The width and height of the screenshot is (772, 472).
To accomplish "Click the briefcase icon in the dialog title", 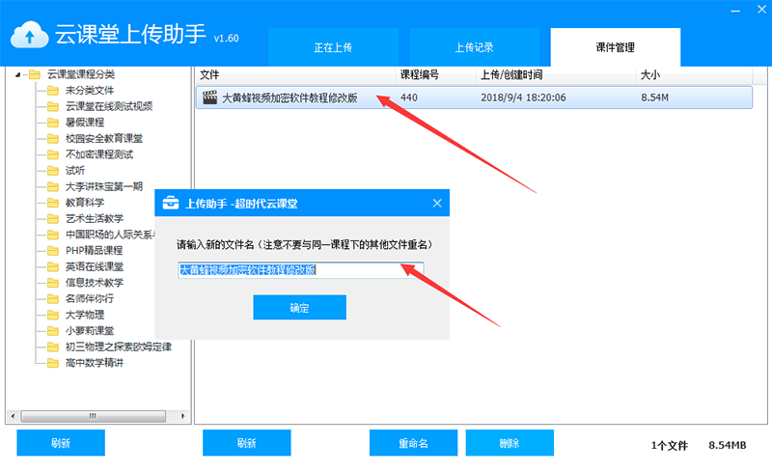I will tap(171, 203).
